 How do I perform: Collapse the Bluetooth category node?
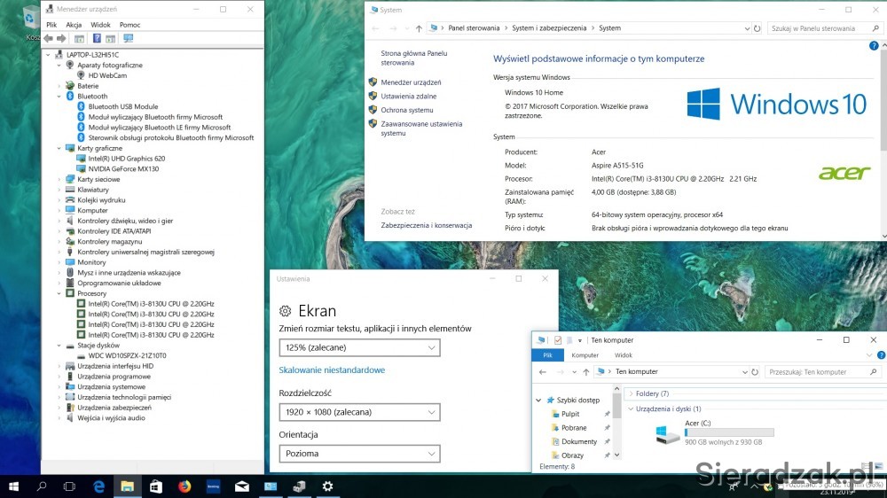point(59,96)
